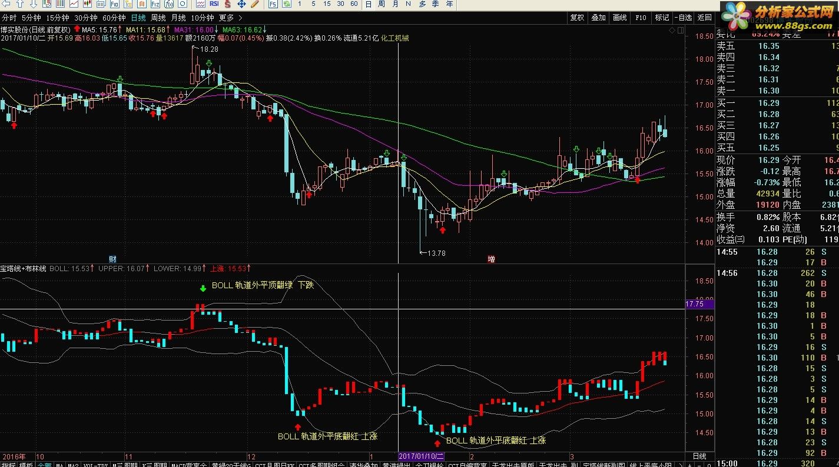Click the down arrow for next stock
The height and width of the screenshot is (467, 839).
pos(33,4)
